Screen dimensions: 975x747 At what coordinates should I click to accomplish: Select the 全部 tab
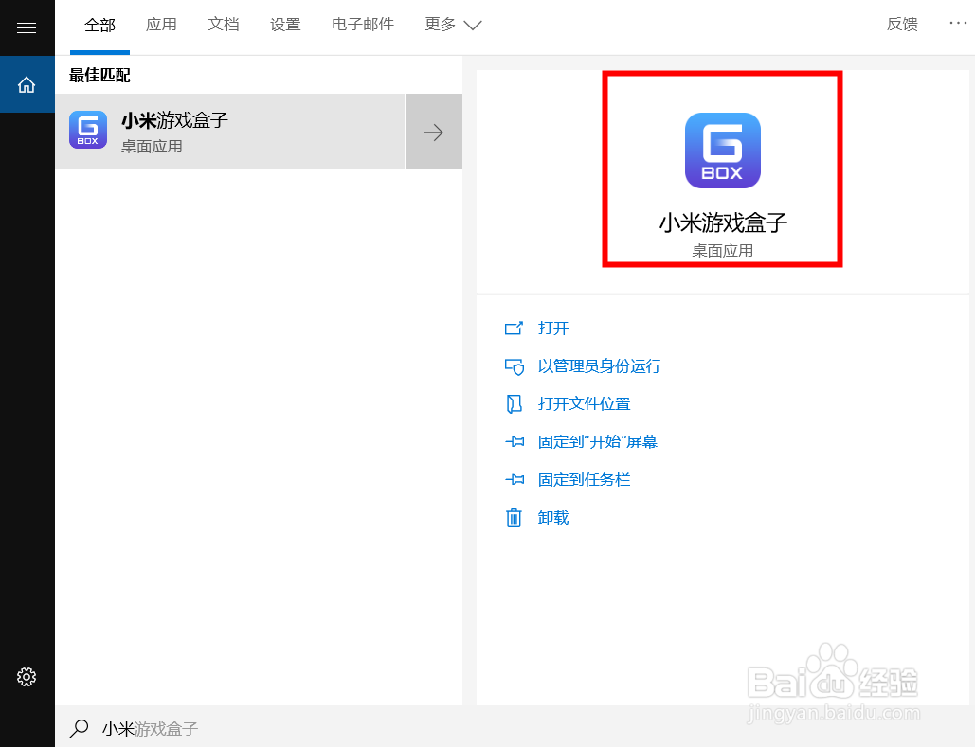pyautogui.click(x=100, y=25)
